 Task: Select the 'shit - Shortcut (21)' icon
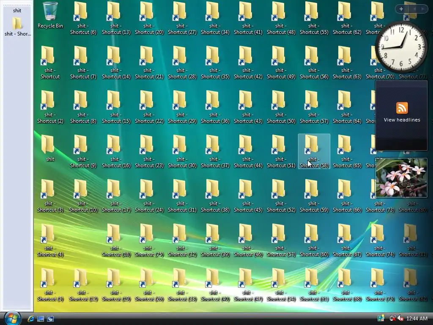point(149,63)
